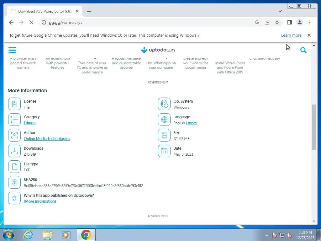
Task: Share this page icon
Action: 267,22
